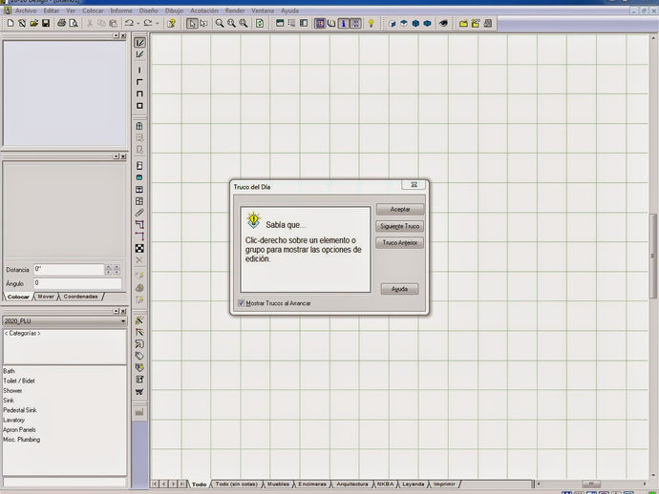Switch to the Arquitectura tab
The width and height of the screenshot is (659, 494).
tap(352, 484)
